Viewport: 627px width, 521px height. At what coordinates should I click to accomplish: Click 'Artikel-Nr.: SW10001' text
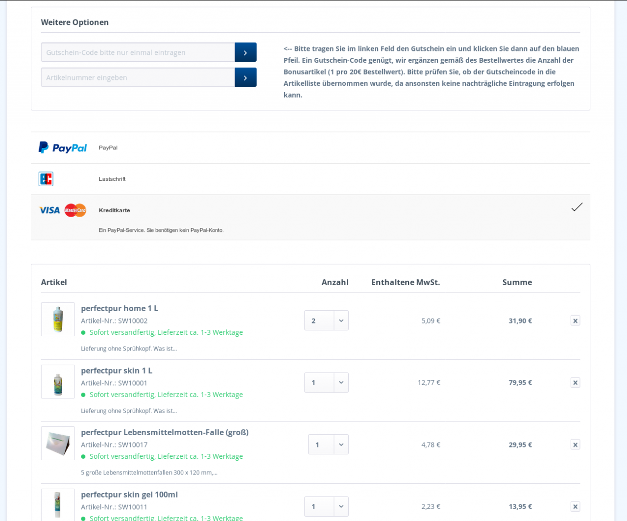114,383
